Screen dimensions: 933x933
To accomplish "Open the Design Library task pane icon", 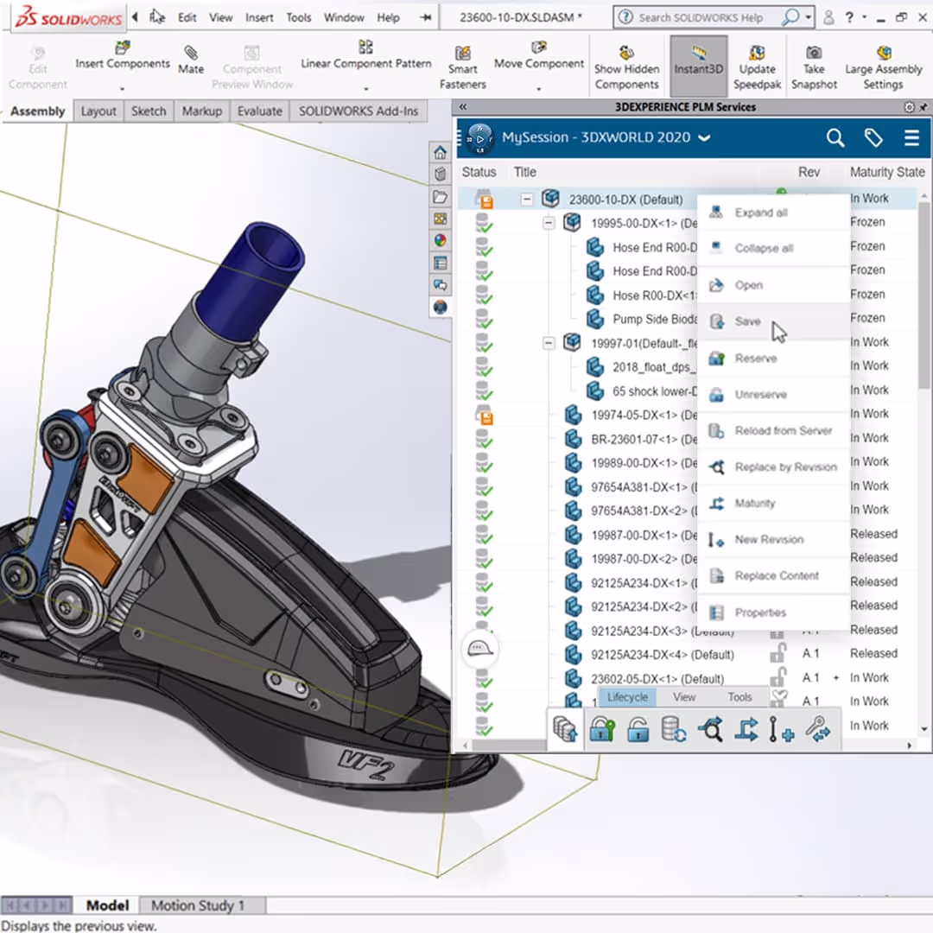I will [x=440, y=175].
